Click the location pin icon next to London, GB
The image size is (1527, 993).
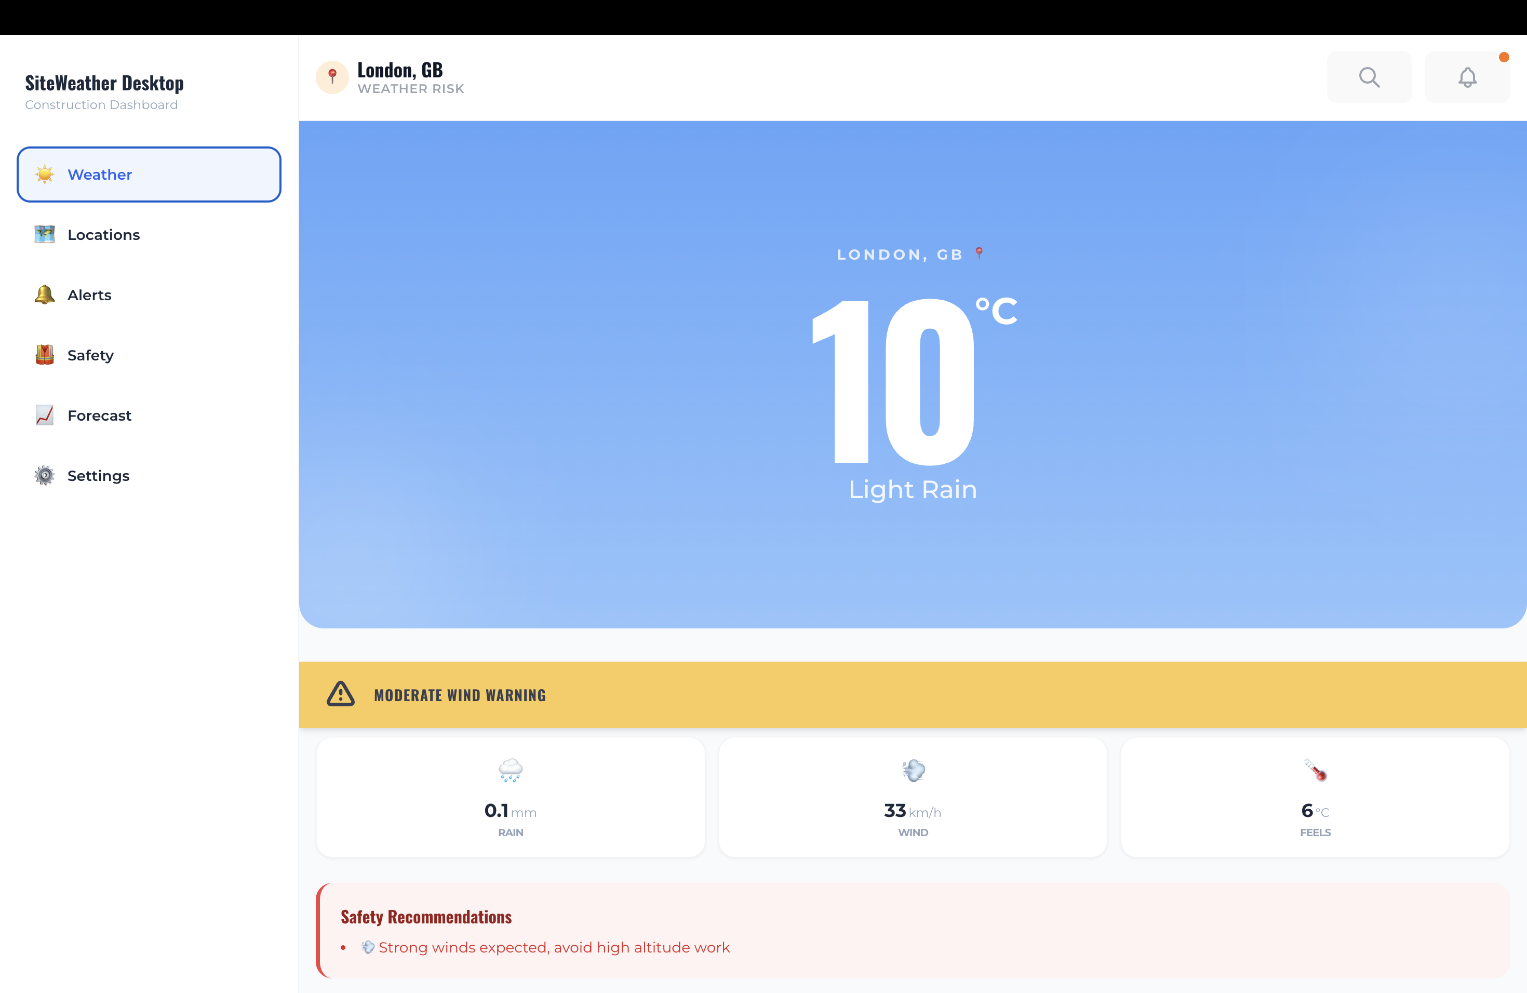pyautogui.click(x=332, y=76)
